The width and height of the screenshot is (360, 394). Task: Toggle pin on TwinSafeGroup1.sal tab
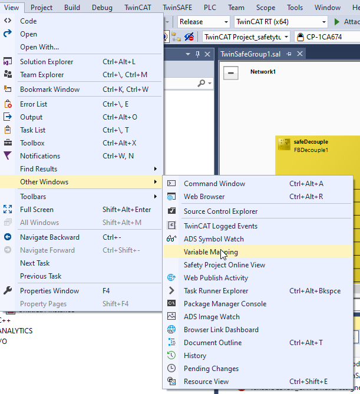(x=289, y=54)
